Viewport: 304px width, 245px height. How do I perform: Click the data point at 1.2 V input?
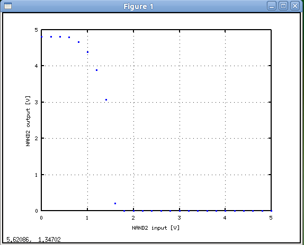click(96, 70)
